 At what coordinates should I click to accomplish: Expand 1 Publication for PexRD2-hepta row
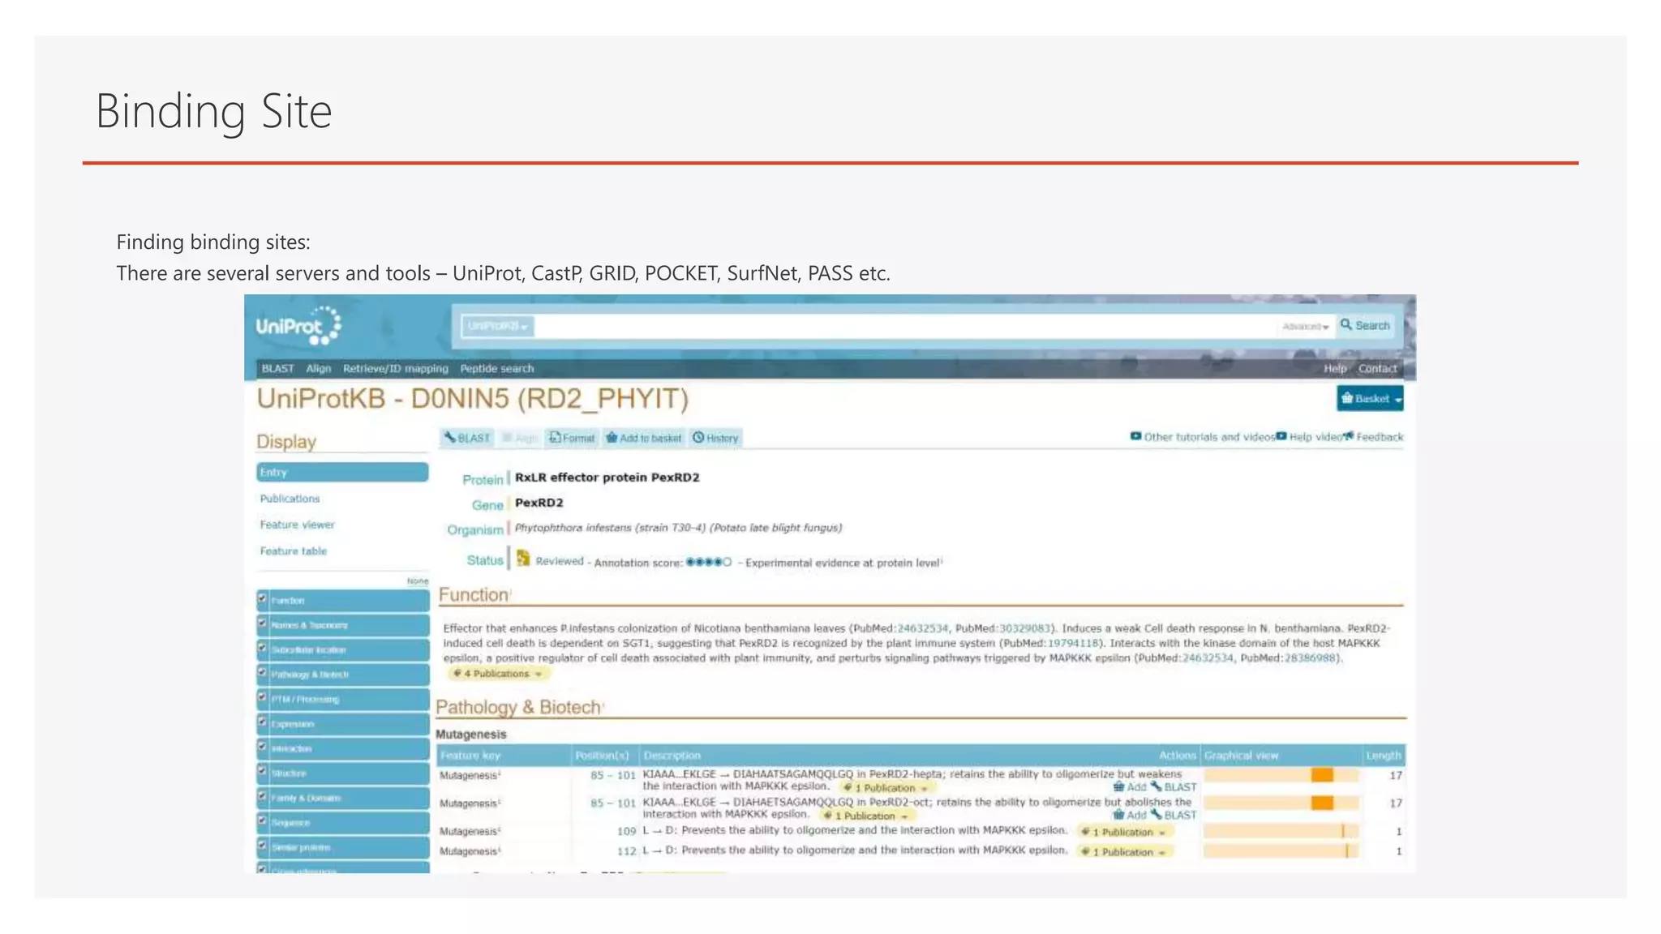point(886,788)
